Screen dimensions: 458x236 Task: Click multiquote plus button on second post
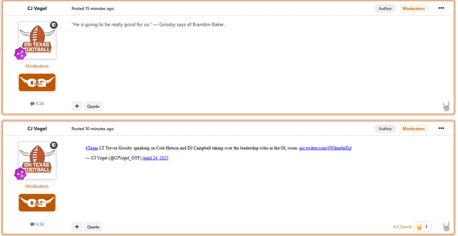pos(77,226)
